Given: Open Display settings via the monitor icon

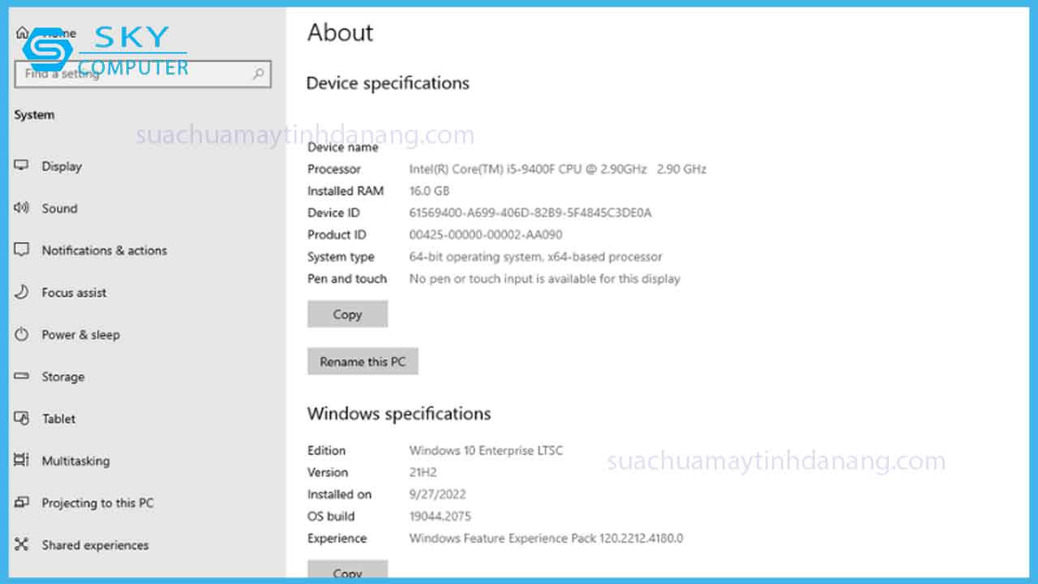Looking at the screenshot, I should [x=22, y=165].
